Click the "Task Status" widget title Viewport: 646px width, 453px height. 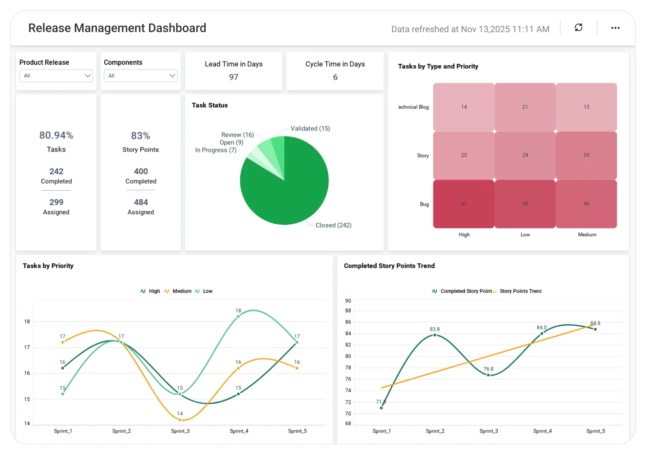point(210,105)
